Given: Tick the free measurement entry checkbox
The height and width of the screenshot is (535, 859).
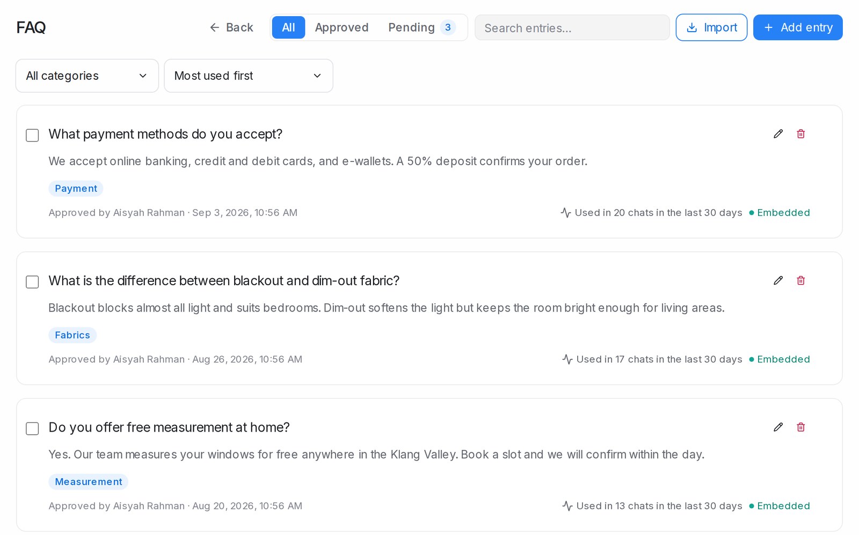Looking at the screenshot, I should tap(32, 428).
